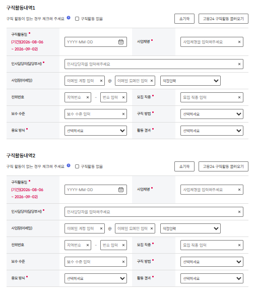Clear 모집 직종 field in 구직활동내역2
The image size is (256, 293).
coord(239,245)
